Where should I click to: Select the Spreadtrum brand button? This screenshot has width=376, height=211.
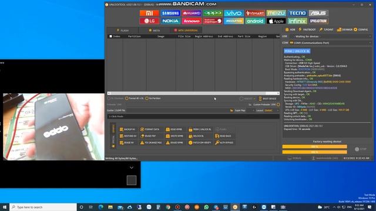point(318,21)
